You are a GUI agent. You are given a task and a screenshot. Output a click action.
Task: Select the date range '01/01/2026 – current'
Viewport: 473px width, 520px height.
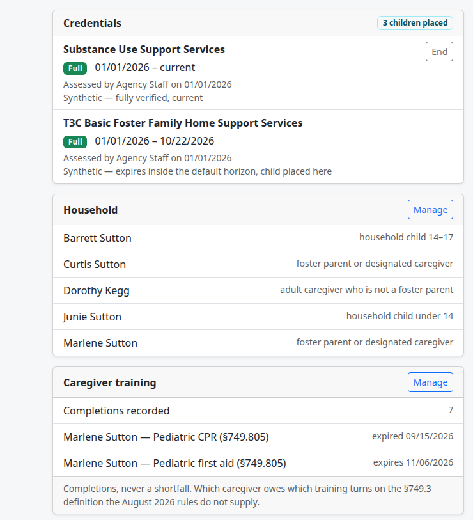tap(145, 67)
